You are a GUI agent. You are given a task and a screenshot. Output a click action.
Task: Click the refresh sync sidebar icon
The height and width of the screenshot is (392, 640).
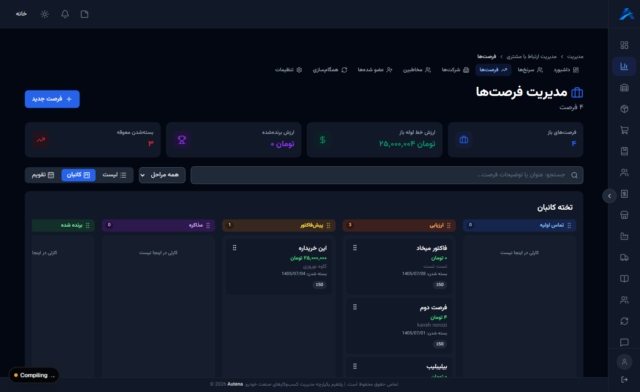[624, 321]
